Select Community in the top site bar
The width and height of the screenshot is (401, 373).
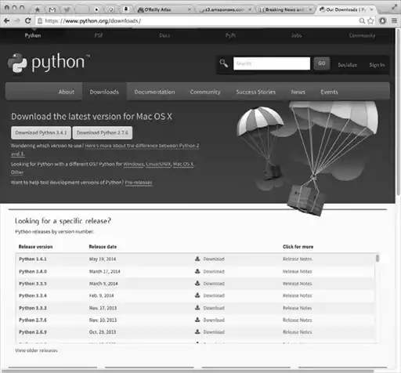pos(362,35)
